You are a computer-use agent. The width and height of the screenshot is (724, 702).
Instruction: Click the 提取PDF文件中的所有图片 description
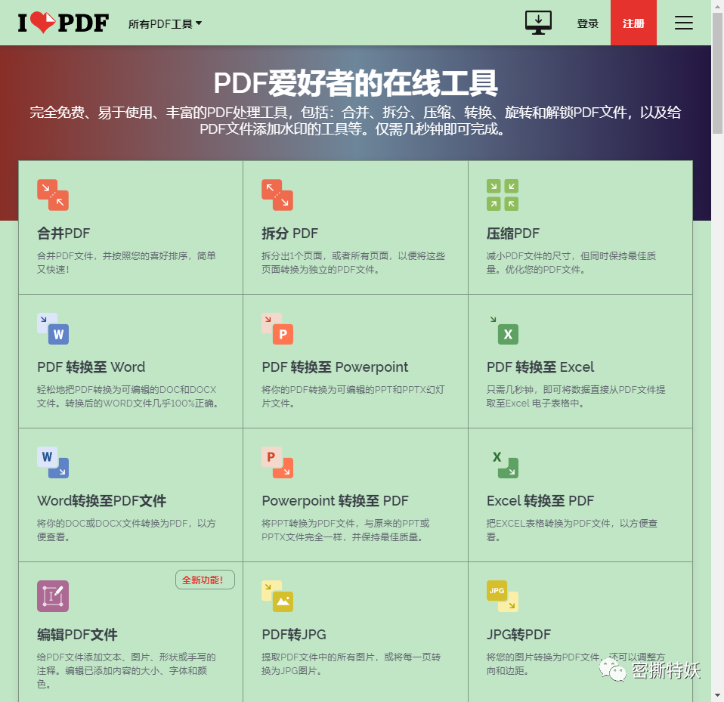351,663
